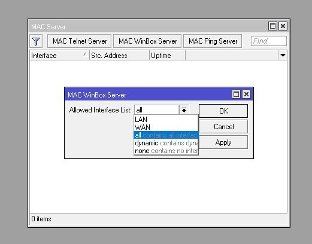312x244 pixels.
Task: Click the '0 items' status text
Action: coord(41,219)
